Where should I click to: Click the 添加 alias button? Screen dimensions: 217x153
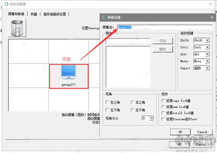163,41
